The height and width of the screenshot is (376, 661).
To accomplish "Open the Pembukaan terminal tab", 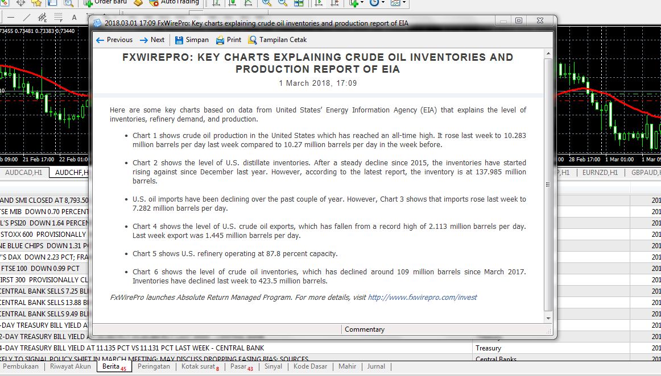I will coord(20,366).
